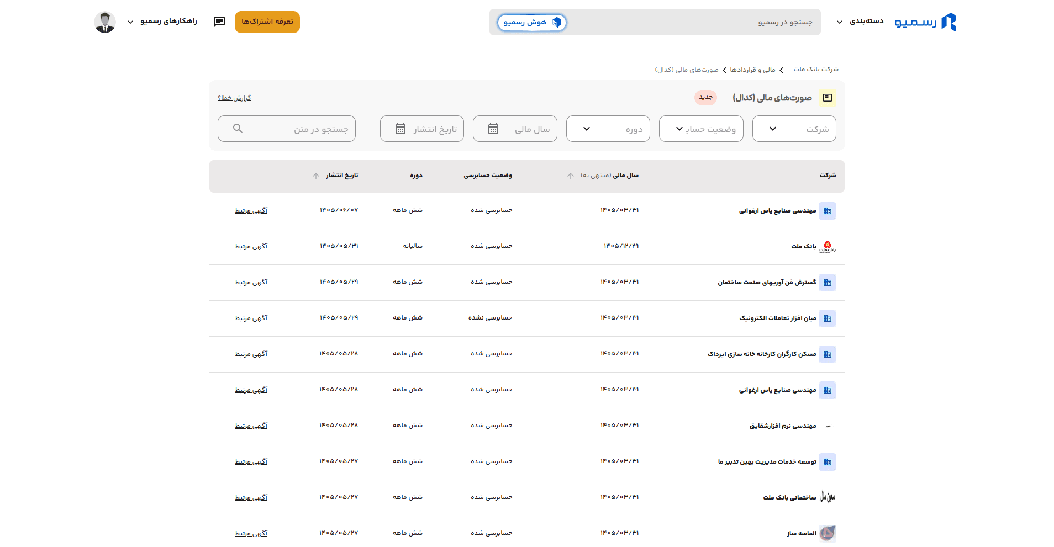The width and height of the screenshot is (1054, 547).
Task: Open the user profile avatar
Action: 104,22
